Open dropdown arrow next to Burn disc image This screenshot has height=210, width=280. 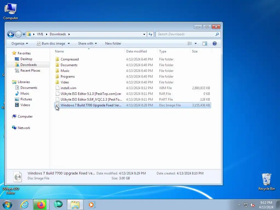point(69,43)
